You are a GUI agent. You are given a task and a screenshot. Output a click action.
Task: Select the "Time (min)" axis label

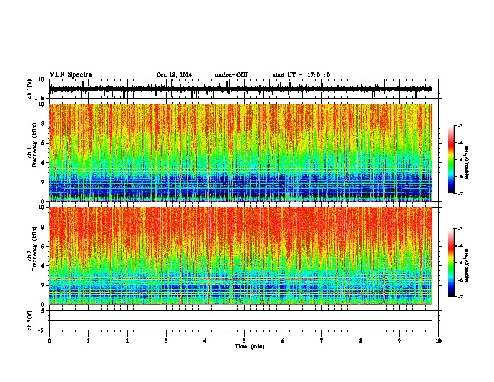click(249, 346)
